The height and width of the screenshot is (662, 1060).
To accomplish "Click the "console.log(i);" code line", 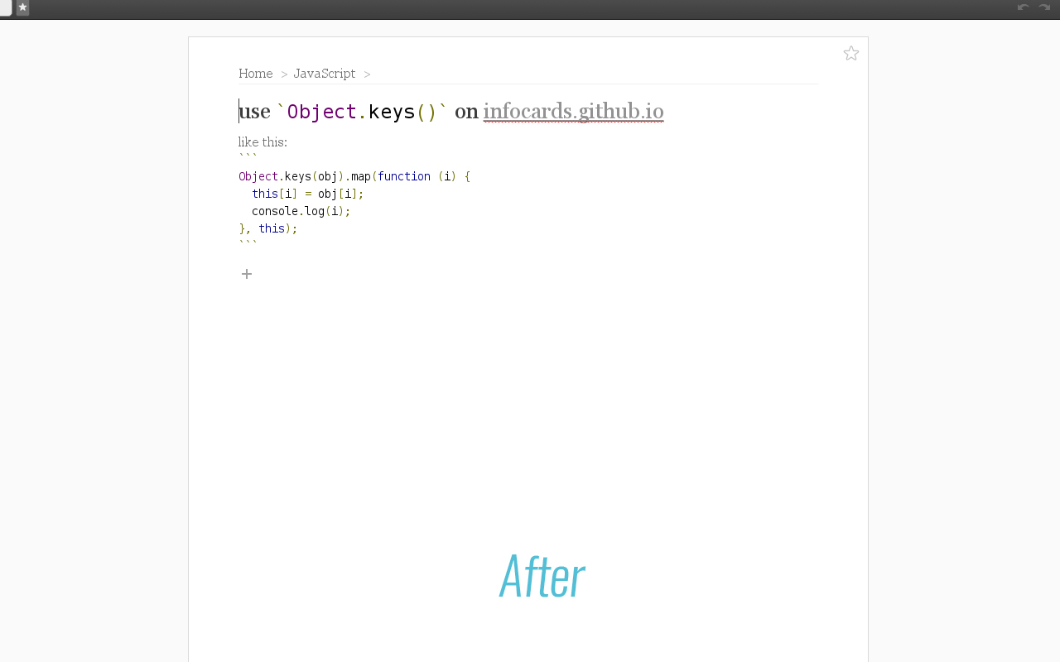I will [301, 211].
